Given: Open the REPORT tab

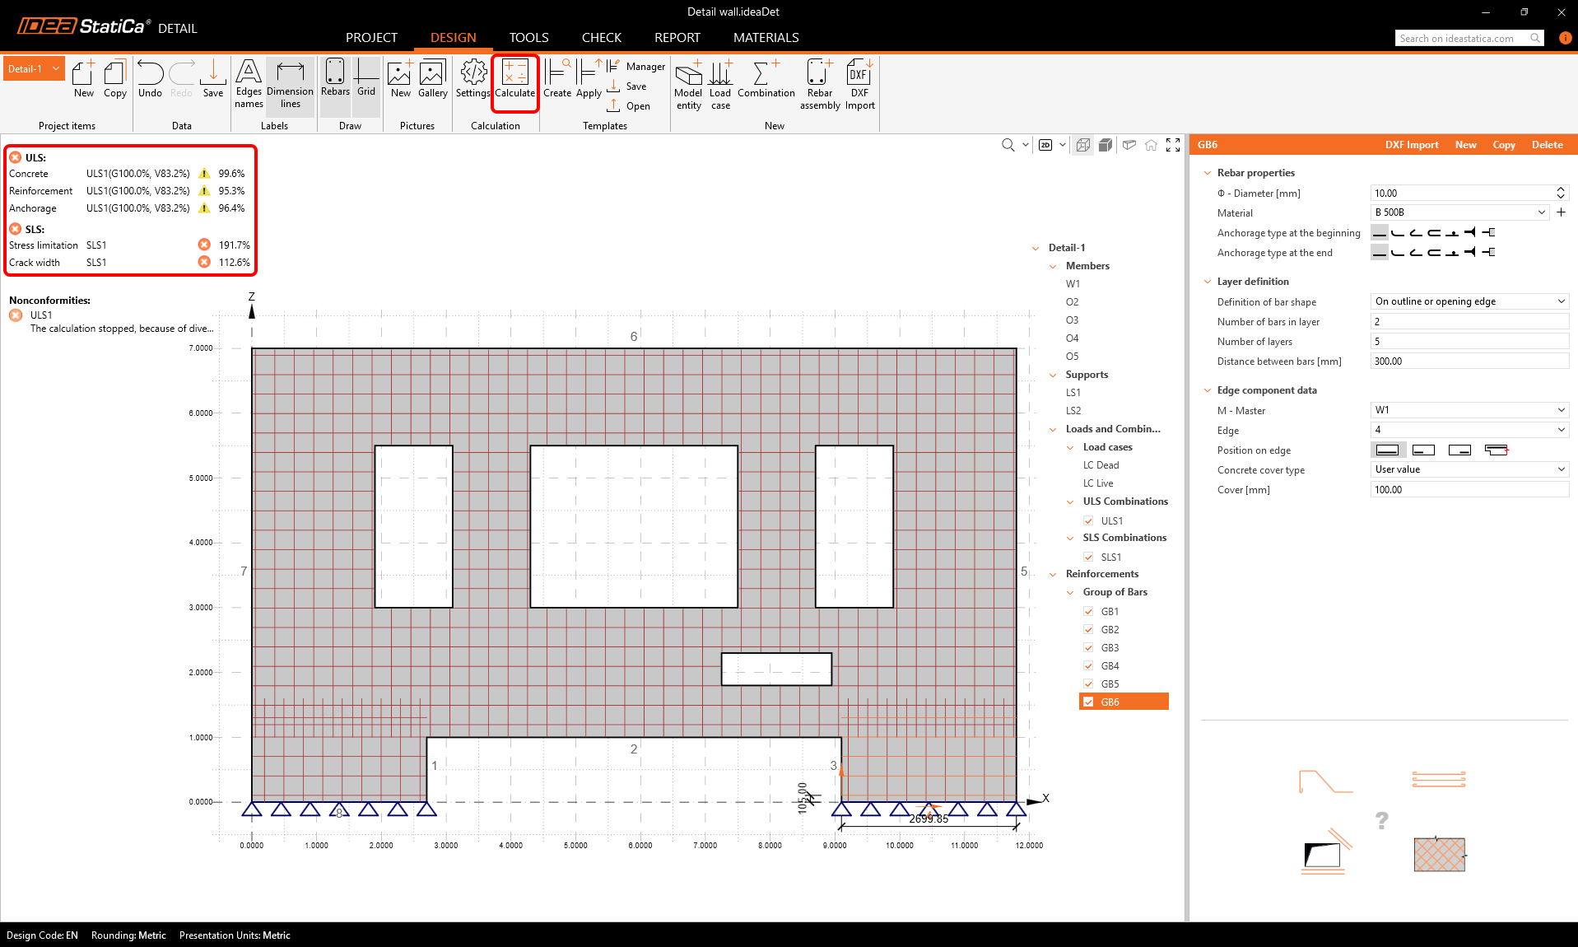Looking at the screenshot, I should click(677, 38).
